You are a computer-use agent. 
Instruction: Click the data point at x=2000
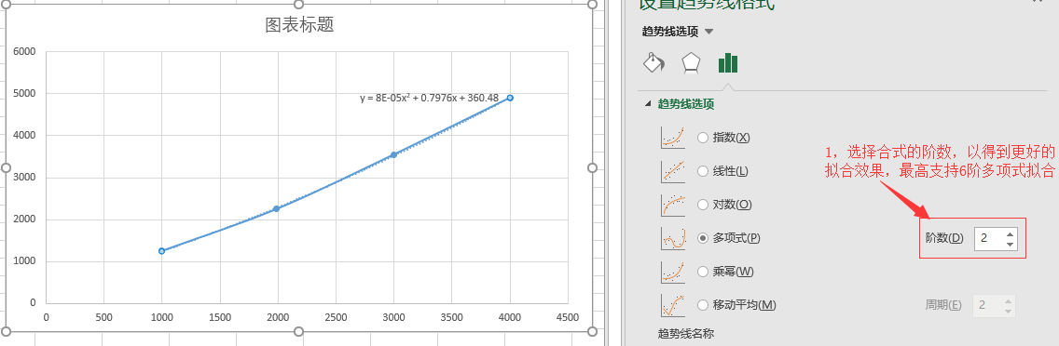(x=276, y=209)
